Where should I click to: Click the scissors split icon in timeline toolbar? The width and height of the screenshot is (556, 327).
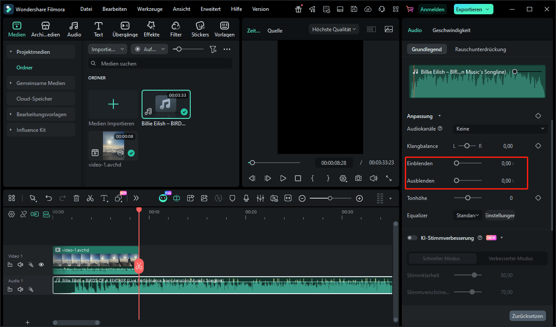(x=90, y=198)
